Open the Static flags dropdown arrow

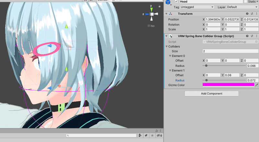(x=257, y=2)
